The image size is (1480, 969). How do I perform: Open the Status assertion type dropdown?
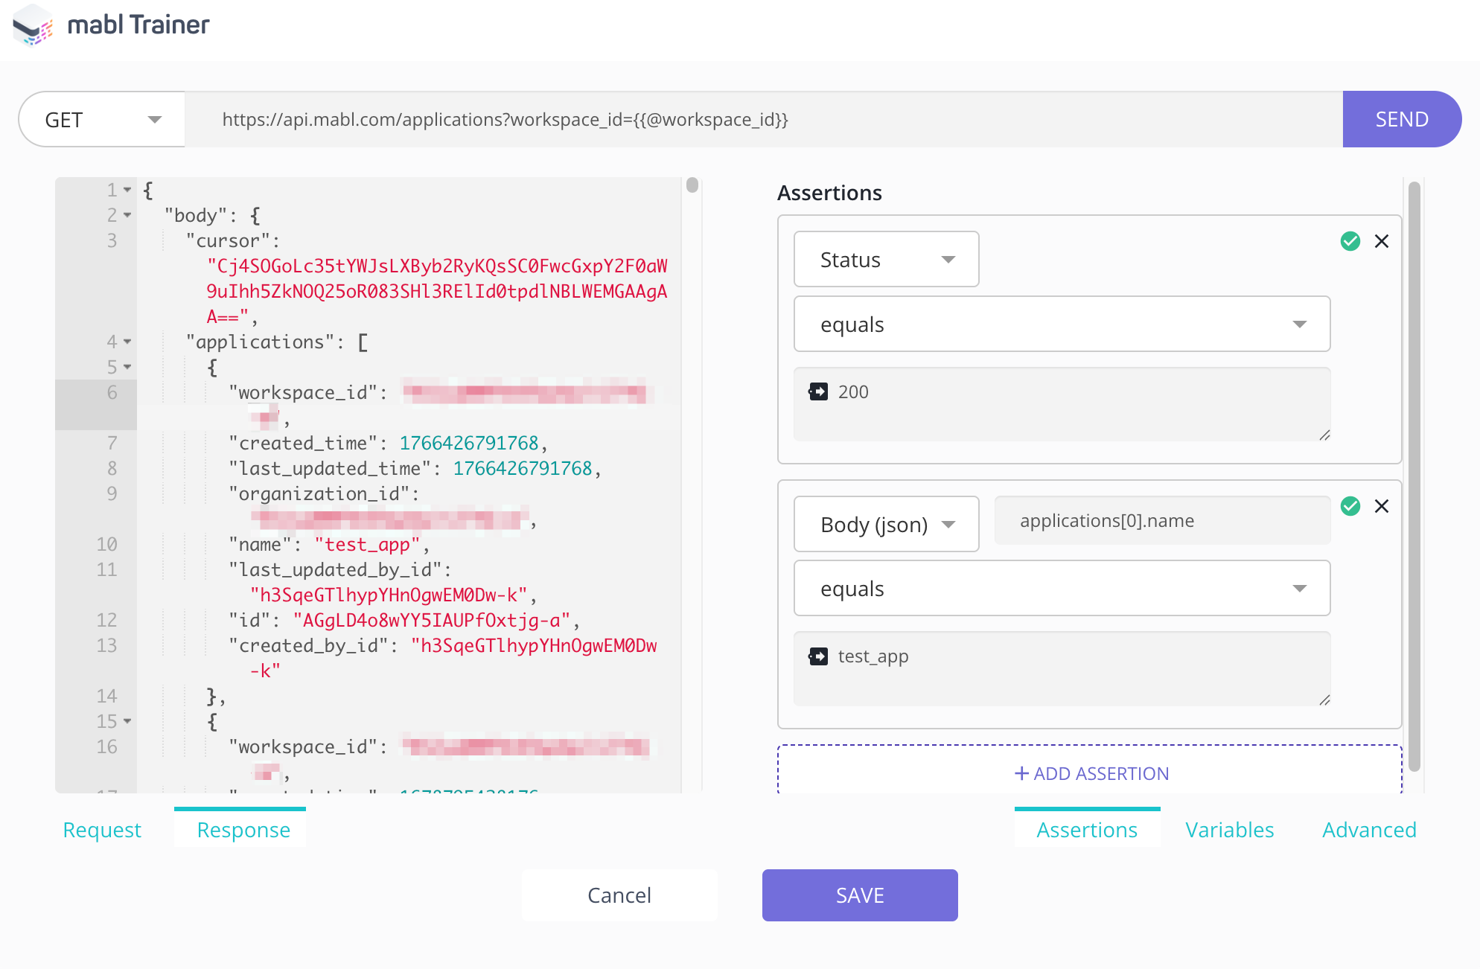coord(885,259)
